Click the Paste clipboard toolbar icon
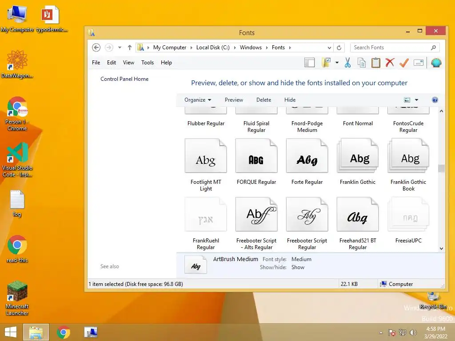Image resolution: width=455 pixels, height=341 pixels. (376, 63)
